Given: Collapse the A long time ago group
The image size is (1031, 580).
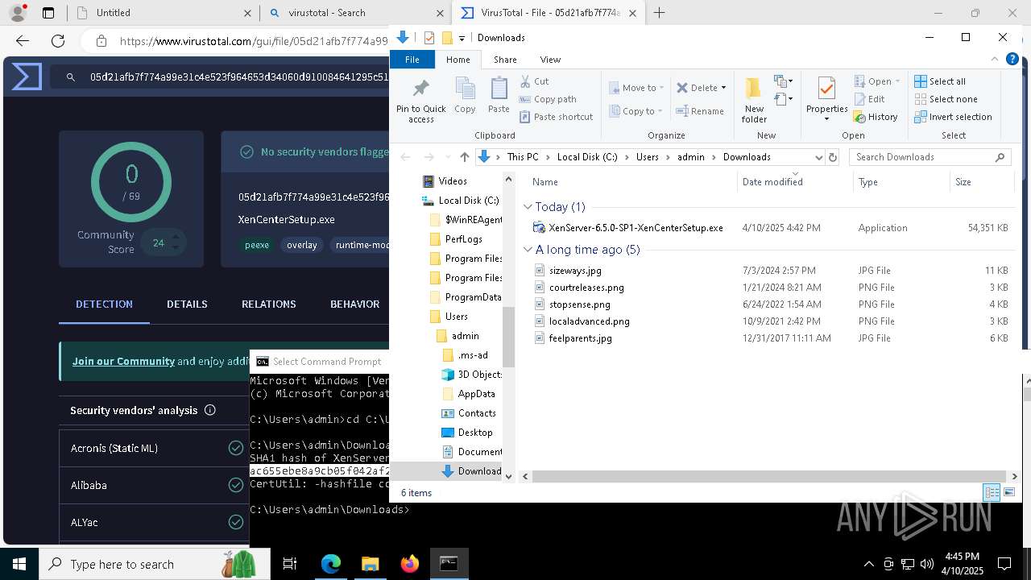Looking at the screenshot, I should [x=528, y=250].
